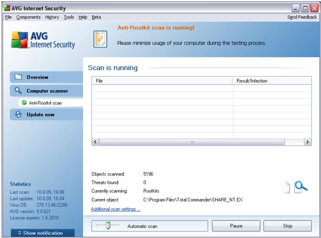Minimize the AVG Internet Security window
Image resolution: width=321 pixels, height=238 pixels.
[x=296, y=8]
